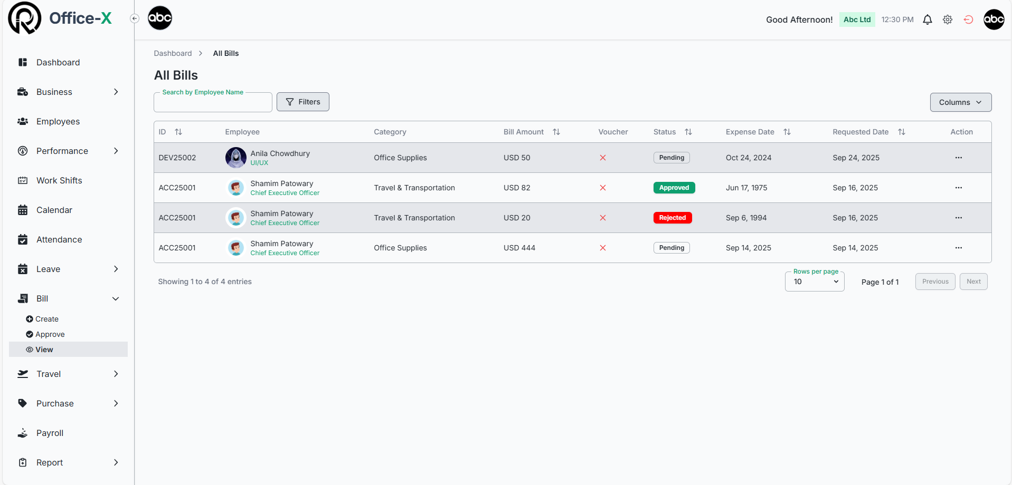Sort by Status column arrows
Screen dimensions: 1012x485
point(688,132)
